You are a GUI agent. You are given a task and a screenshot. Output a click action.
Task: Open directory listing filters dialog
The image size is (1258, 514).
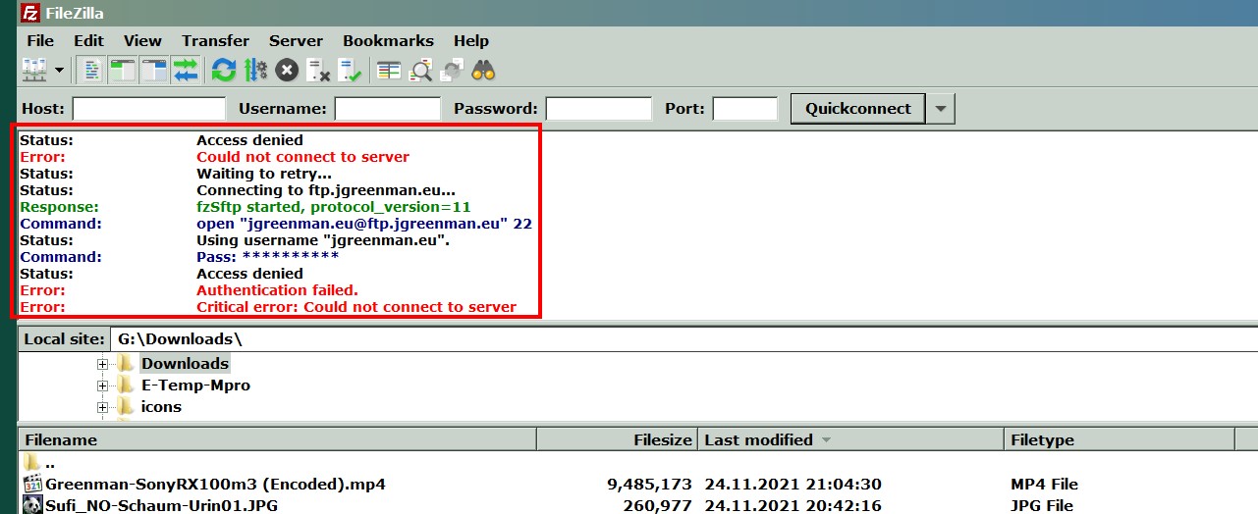point(389,70)
